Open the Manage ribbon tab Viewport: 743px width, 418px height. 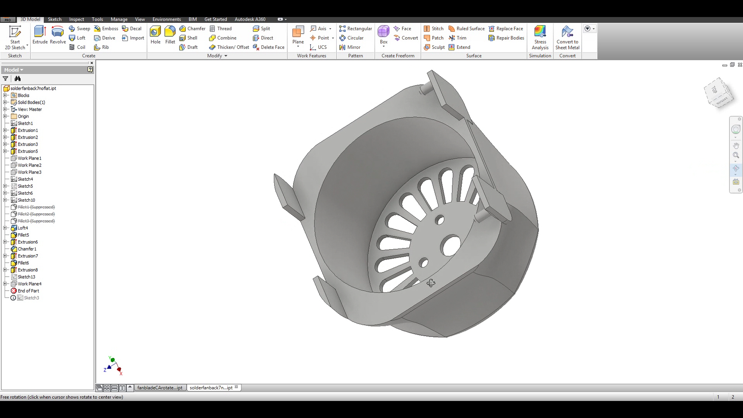119,19
